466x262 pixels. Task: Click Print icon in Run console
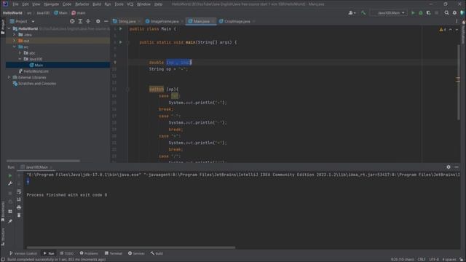click(x=19, y=207)
